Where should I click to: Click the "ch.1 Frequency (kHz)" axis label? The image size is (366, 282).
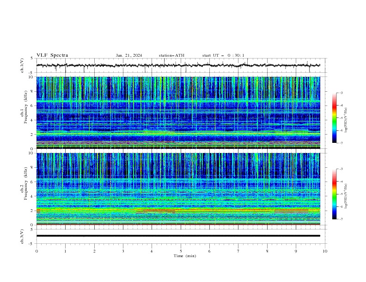(24, 106)
